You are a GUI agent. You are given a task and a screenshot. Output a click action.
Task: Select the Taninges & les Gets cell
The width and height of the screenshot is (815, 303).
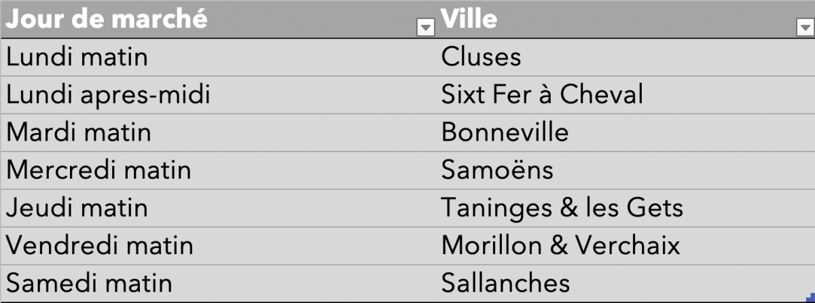[x=626, y=208]
